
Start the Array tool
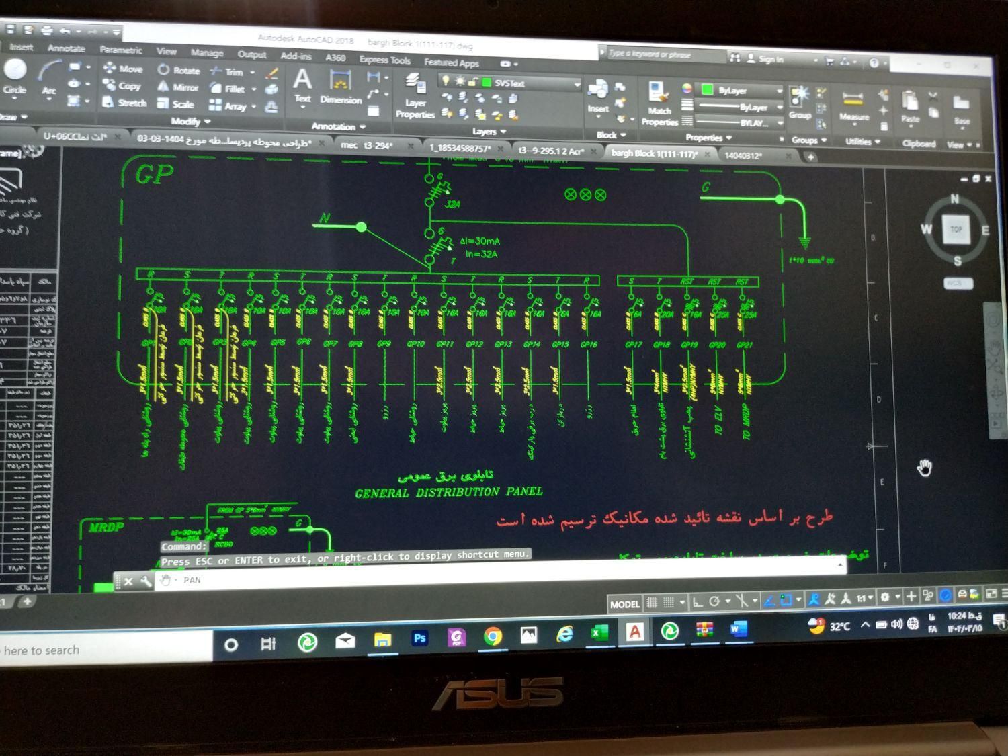pyautogui.click(x=228, y=106)
